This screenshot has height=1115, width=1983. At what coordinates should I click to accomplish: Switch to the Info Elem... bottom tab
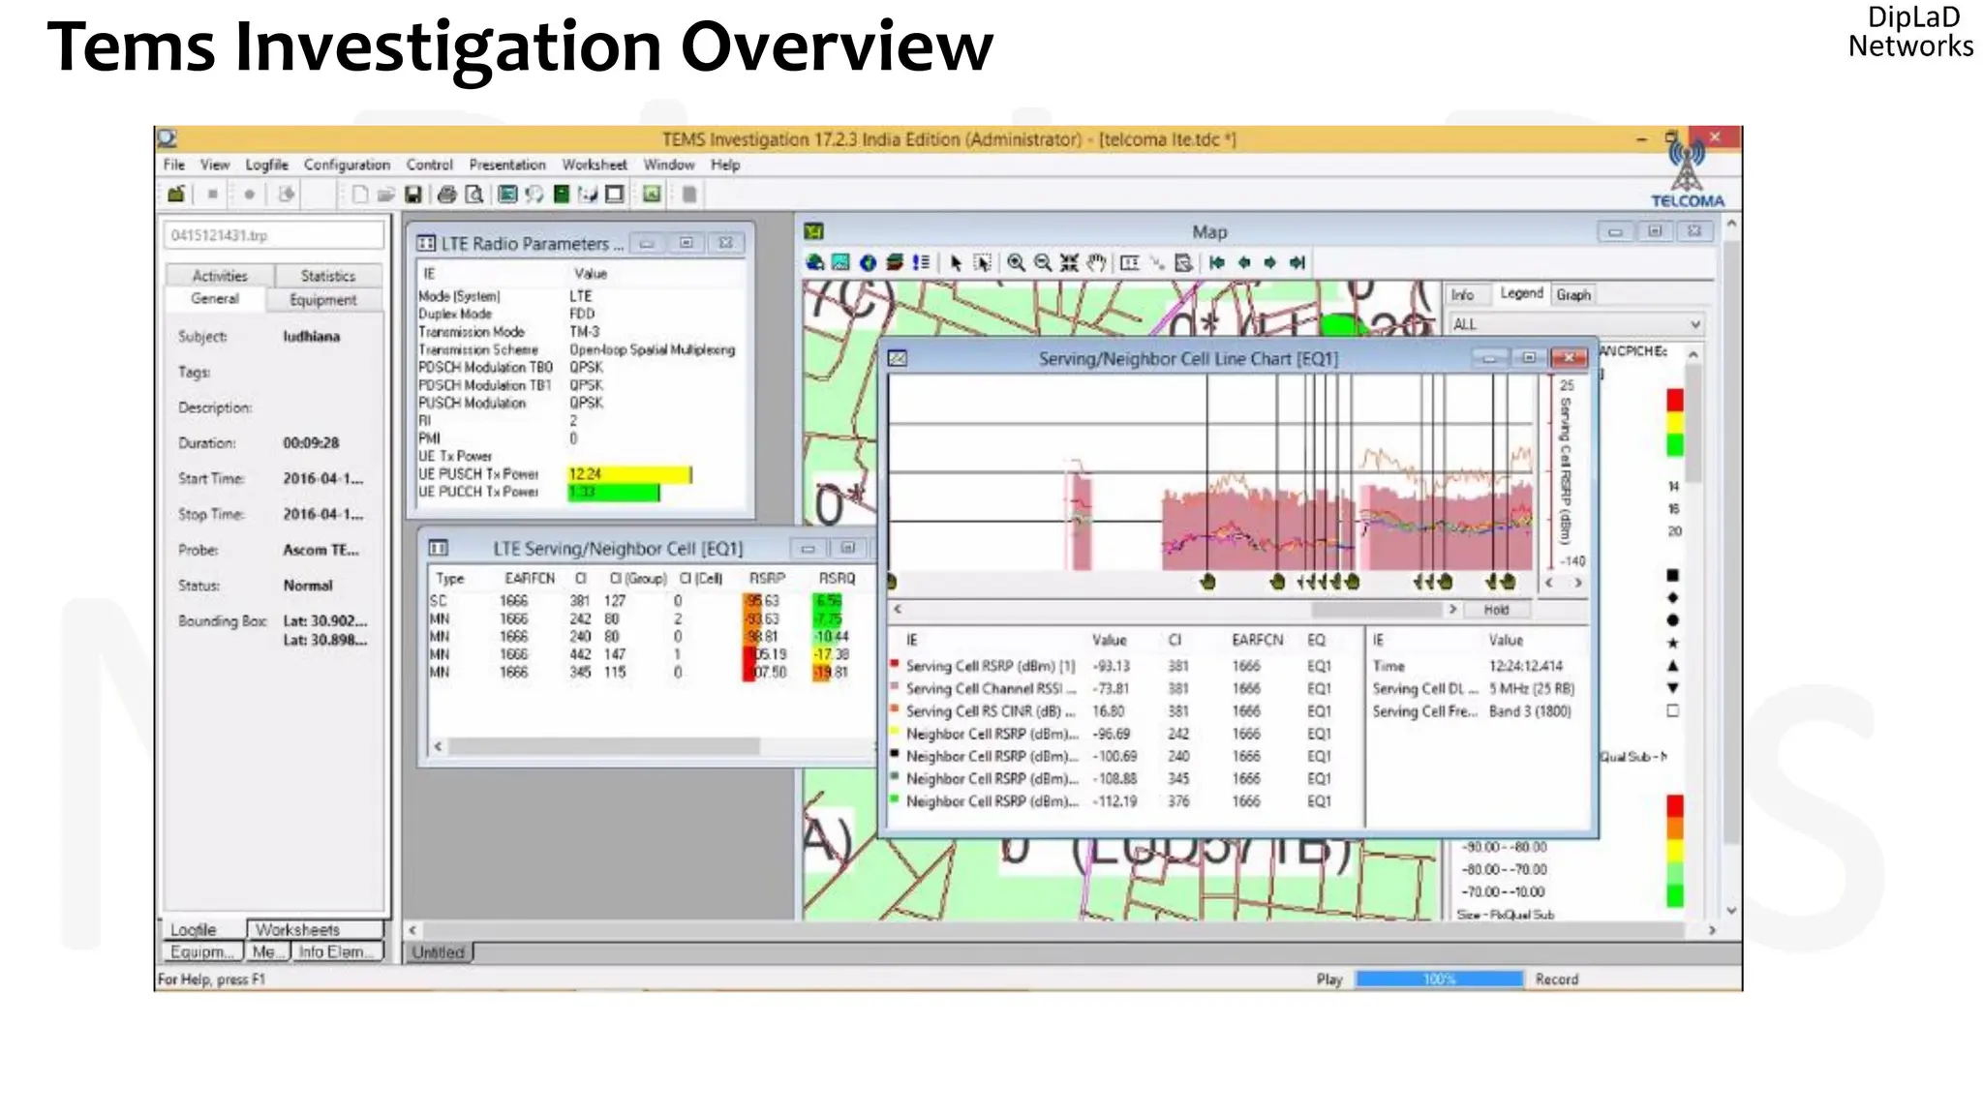point(336,951)
